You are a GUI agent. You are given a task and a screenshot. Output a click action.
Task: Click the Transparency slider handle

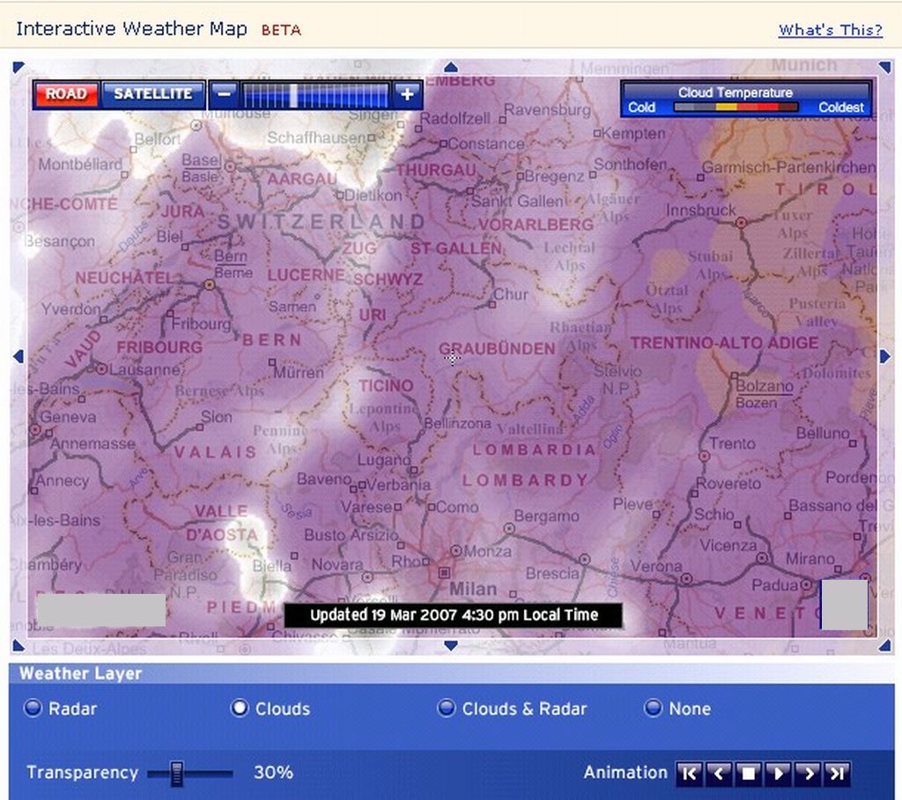coord(177,774)
